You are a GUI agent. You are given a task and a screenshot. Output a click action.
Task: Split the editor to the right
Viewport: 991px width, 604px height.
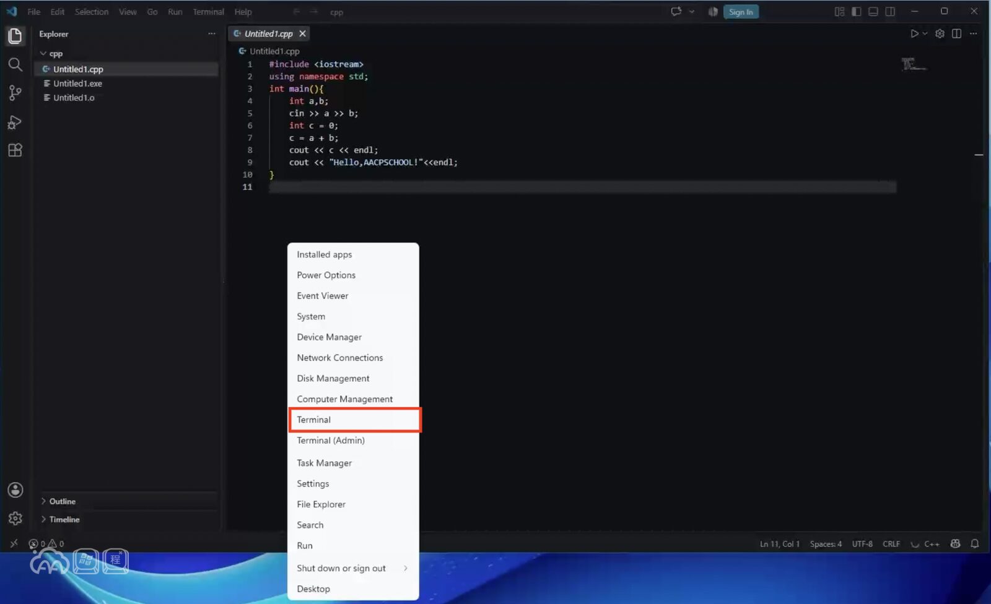tap(956, 33)
